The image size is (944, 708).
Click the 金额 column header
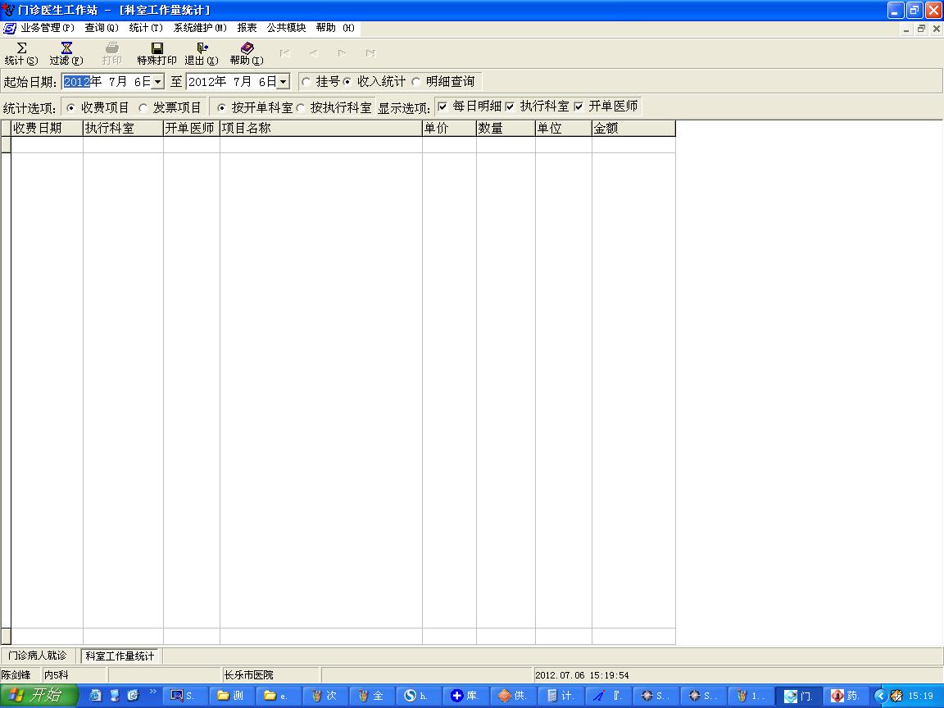[x=633, y=128]
